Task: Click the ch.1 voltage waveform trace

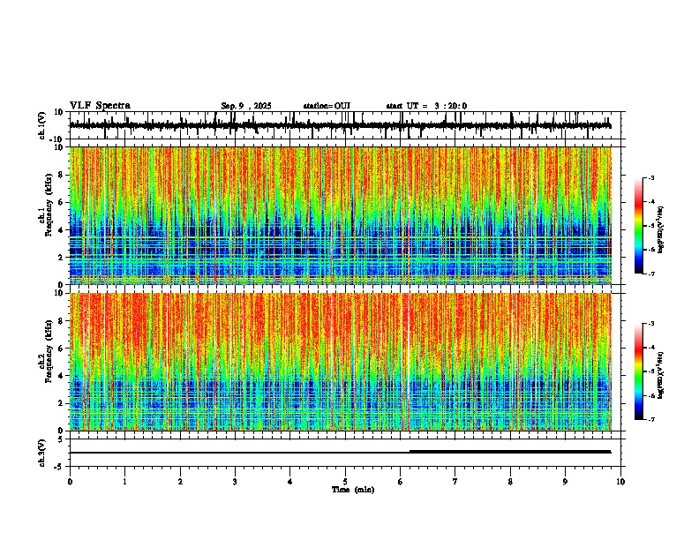Action: (340, 125)
